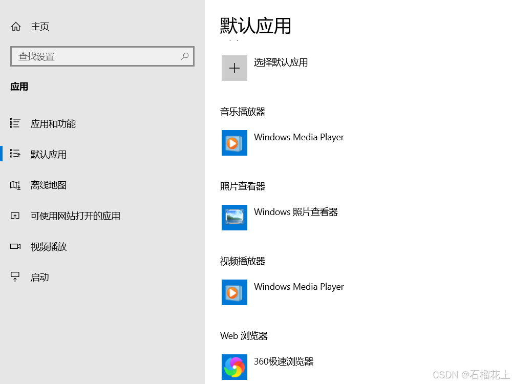Click the 启动 sidebar icon
Image resolution: width=512 pixels, height=384 pixels.
(15, 277)
